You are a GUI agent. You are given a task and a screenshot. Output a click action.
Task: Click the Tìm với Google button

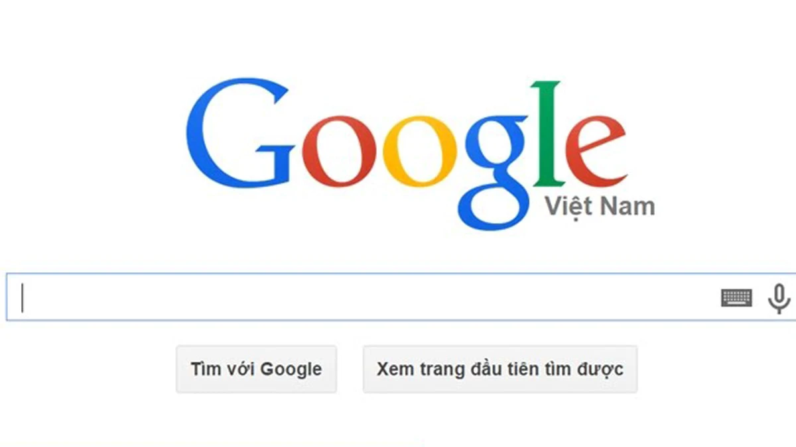click(x=256, y=369)
